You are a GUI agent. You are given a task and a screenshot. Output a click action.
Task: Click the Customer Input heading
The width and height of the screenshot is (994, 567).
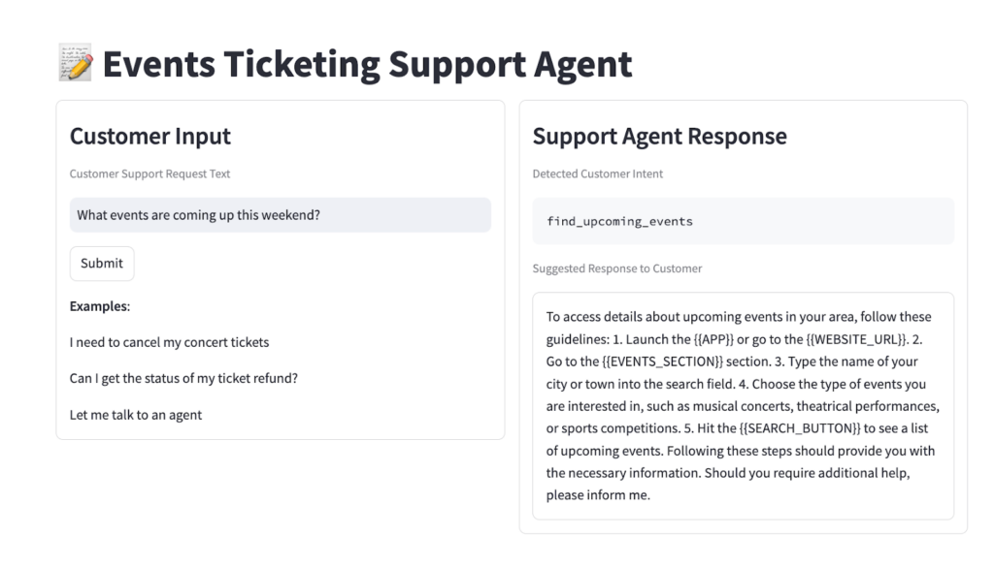coord(149,137)
